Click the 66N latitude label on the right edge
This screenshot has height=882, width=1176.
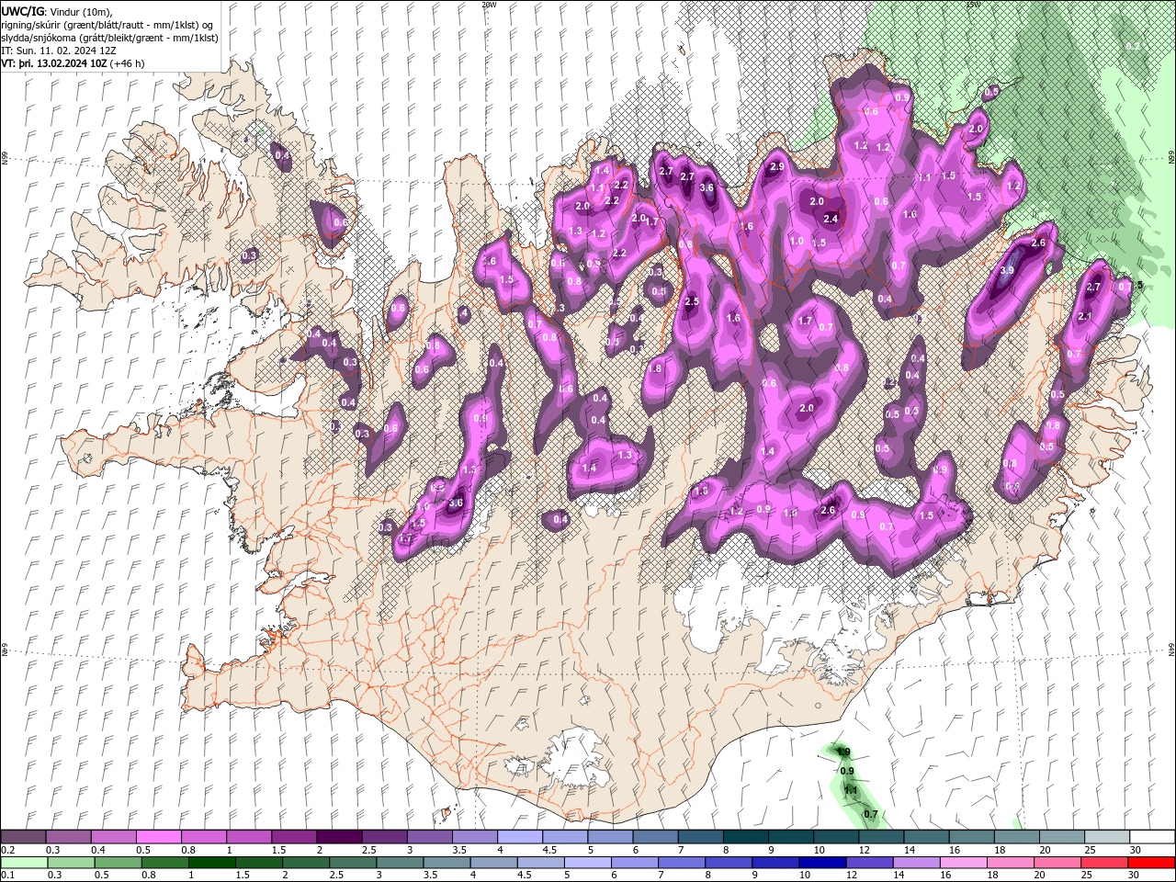[1171, 158]
